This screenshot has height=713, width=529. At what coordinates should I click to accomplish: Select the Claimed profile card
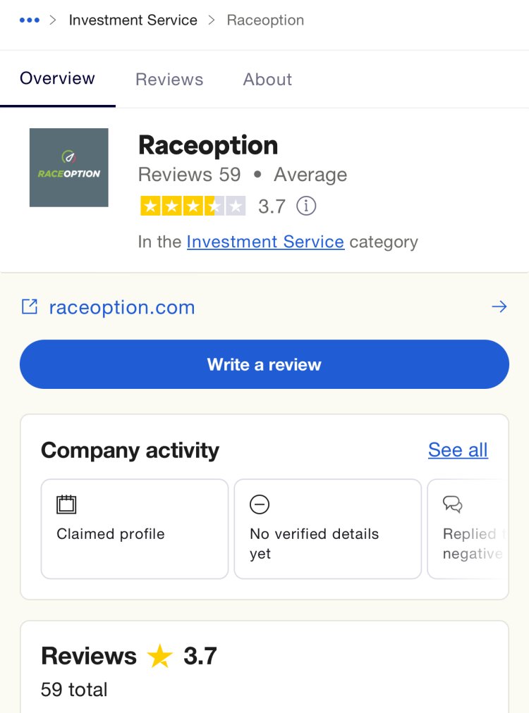click(x=135, y=529)
